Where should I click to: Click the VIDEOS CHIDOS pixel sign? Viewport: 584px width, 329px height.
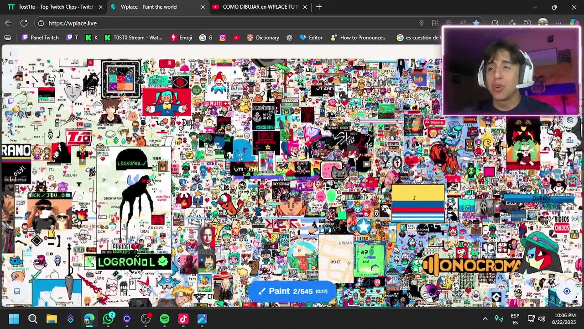click(562, 223)
